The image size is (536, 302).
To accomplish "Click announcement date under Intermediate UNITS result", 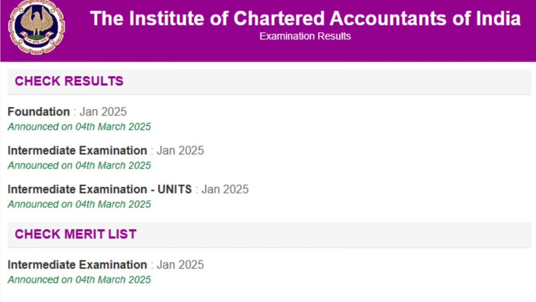I will [79, 204].
